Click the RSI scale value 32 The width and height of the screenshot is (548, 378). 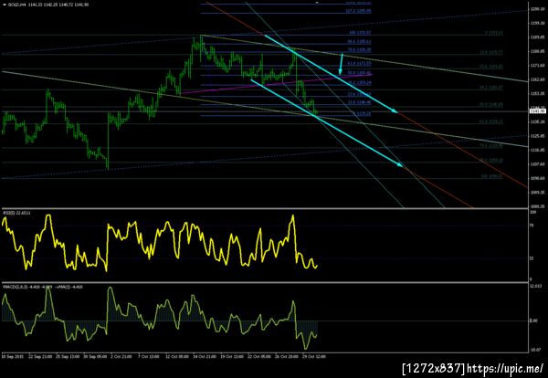532,258
